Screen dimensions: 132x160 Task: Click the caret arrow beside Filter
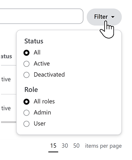pyautogui.click(x=113, y=17)
